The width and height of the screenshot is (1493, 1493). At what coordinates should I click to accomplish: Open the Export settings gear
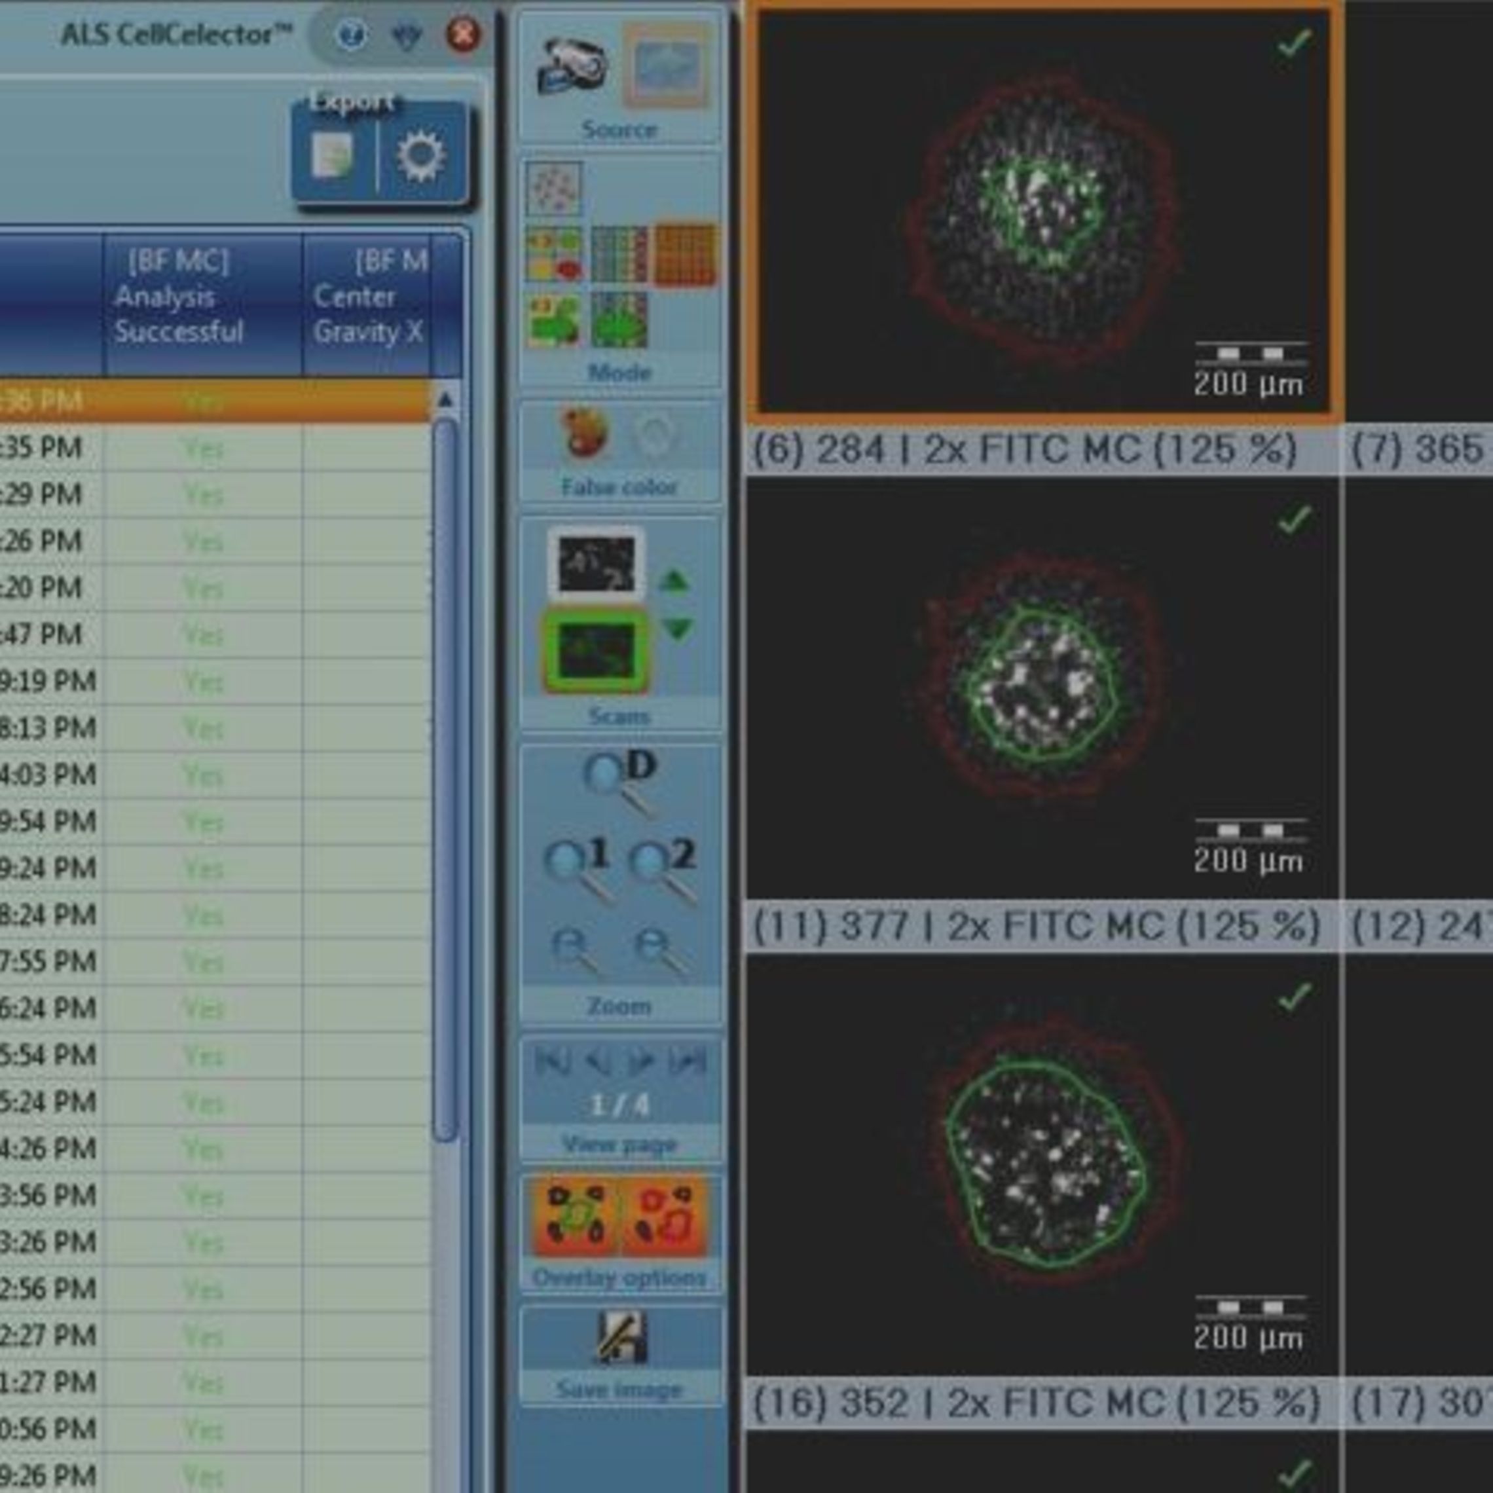coord(422,155)
